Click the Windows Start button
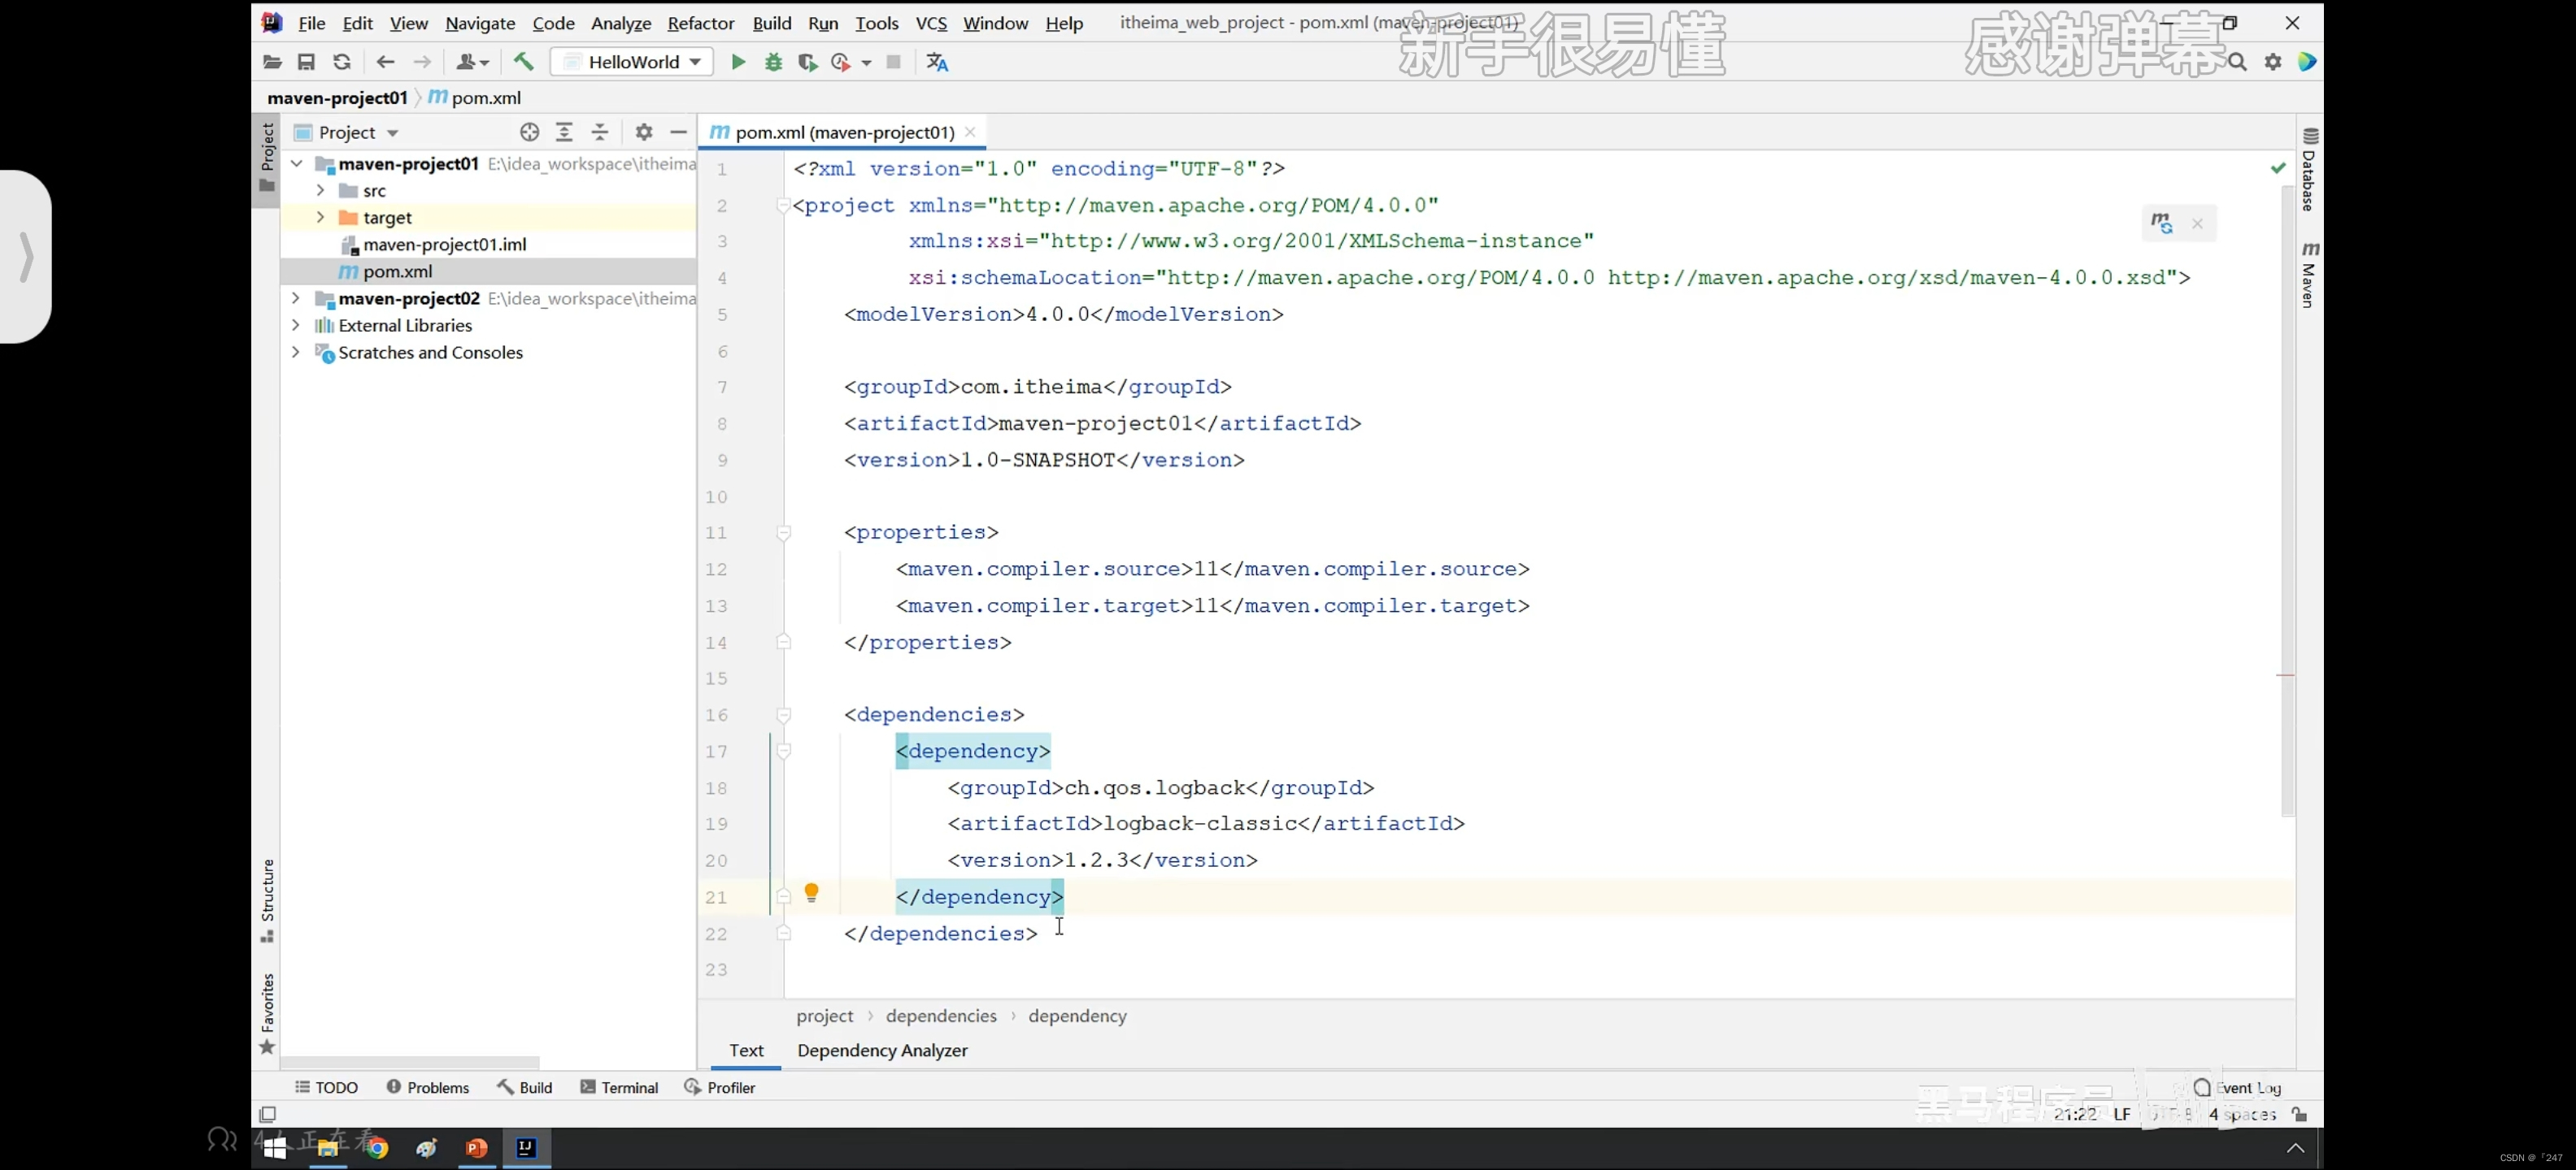The height and width of the screenshot is (1170, 2576). (x=276, y=1148)
